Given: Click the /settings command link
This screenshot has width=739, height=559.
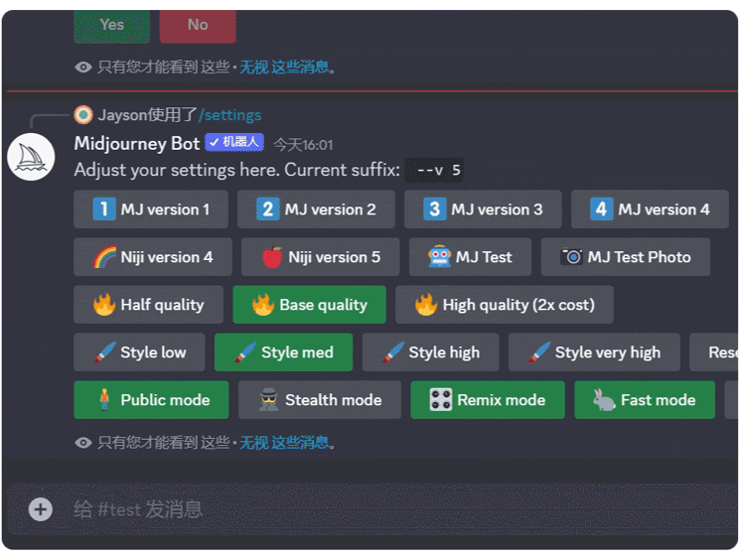Looking at the screenshot, I should (x=230, y=115).
